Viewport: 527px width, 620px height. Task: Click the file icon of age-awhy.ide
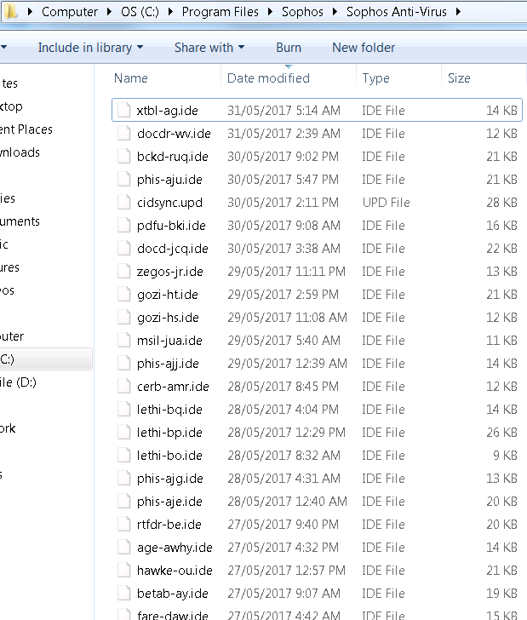click(x=123, y=548)
